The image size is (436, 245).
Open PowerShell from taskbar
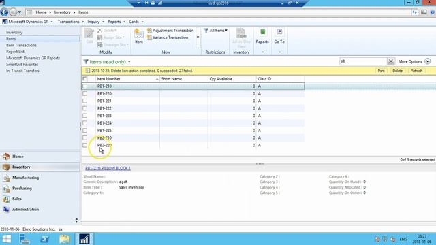[x=44, y=239]
